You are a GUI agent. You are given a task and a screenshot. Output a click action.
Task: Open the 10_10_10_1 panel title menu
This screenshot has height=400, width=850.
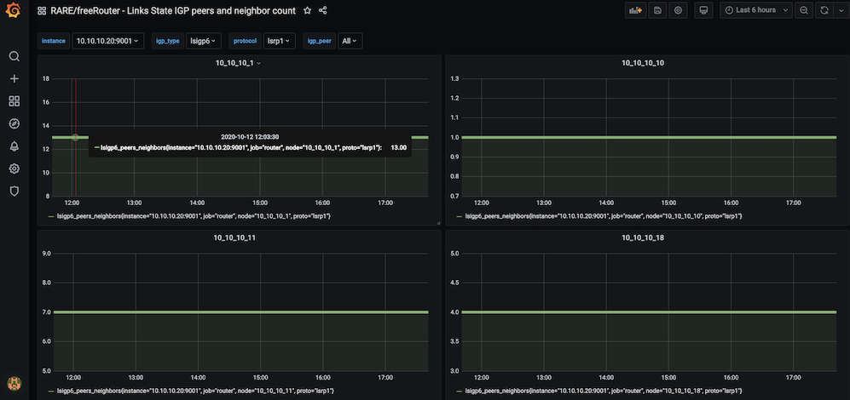pyautogui.click(x=237, y=63)
